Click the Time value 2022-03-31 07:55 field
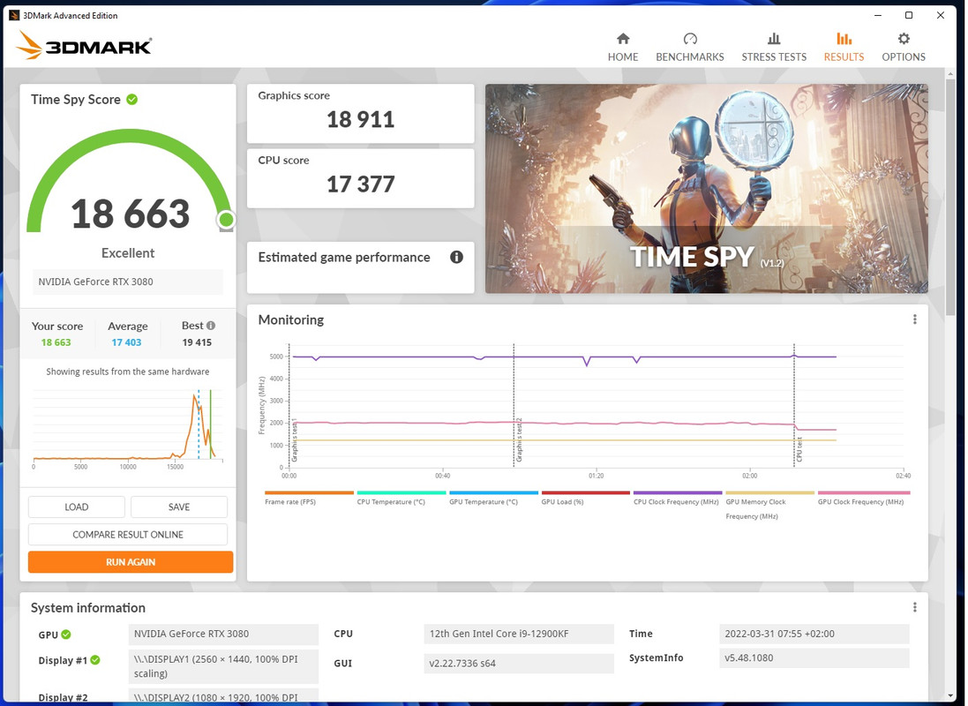 tap(814, 634)
